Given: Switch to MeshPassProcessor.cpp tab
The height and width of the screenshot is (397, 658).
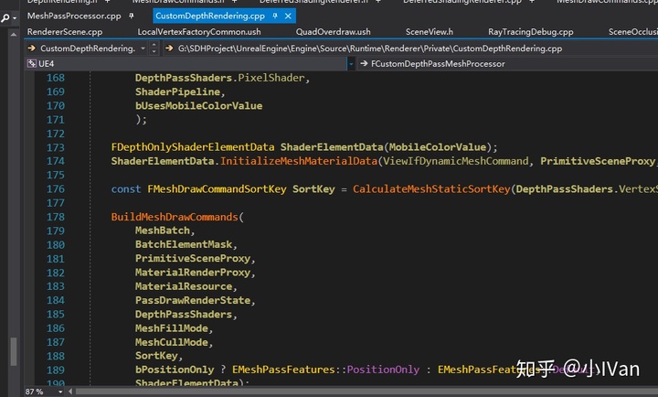Looking at the screenshot, I should (x=74, y=16).
